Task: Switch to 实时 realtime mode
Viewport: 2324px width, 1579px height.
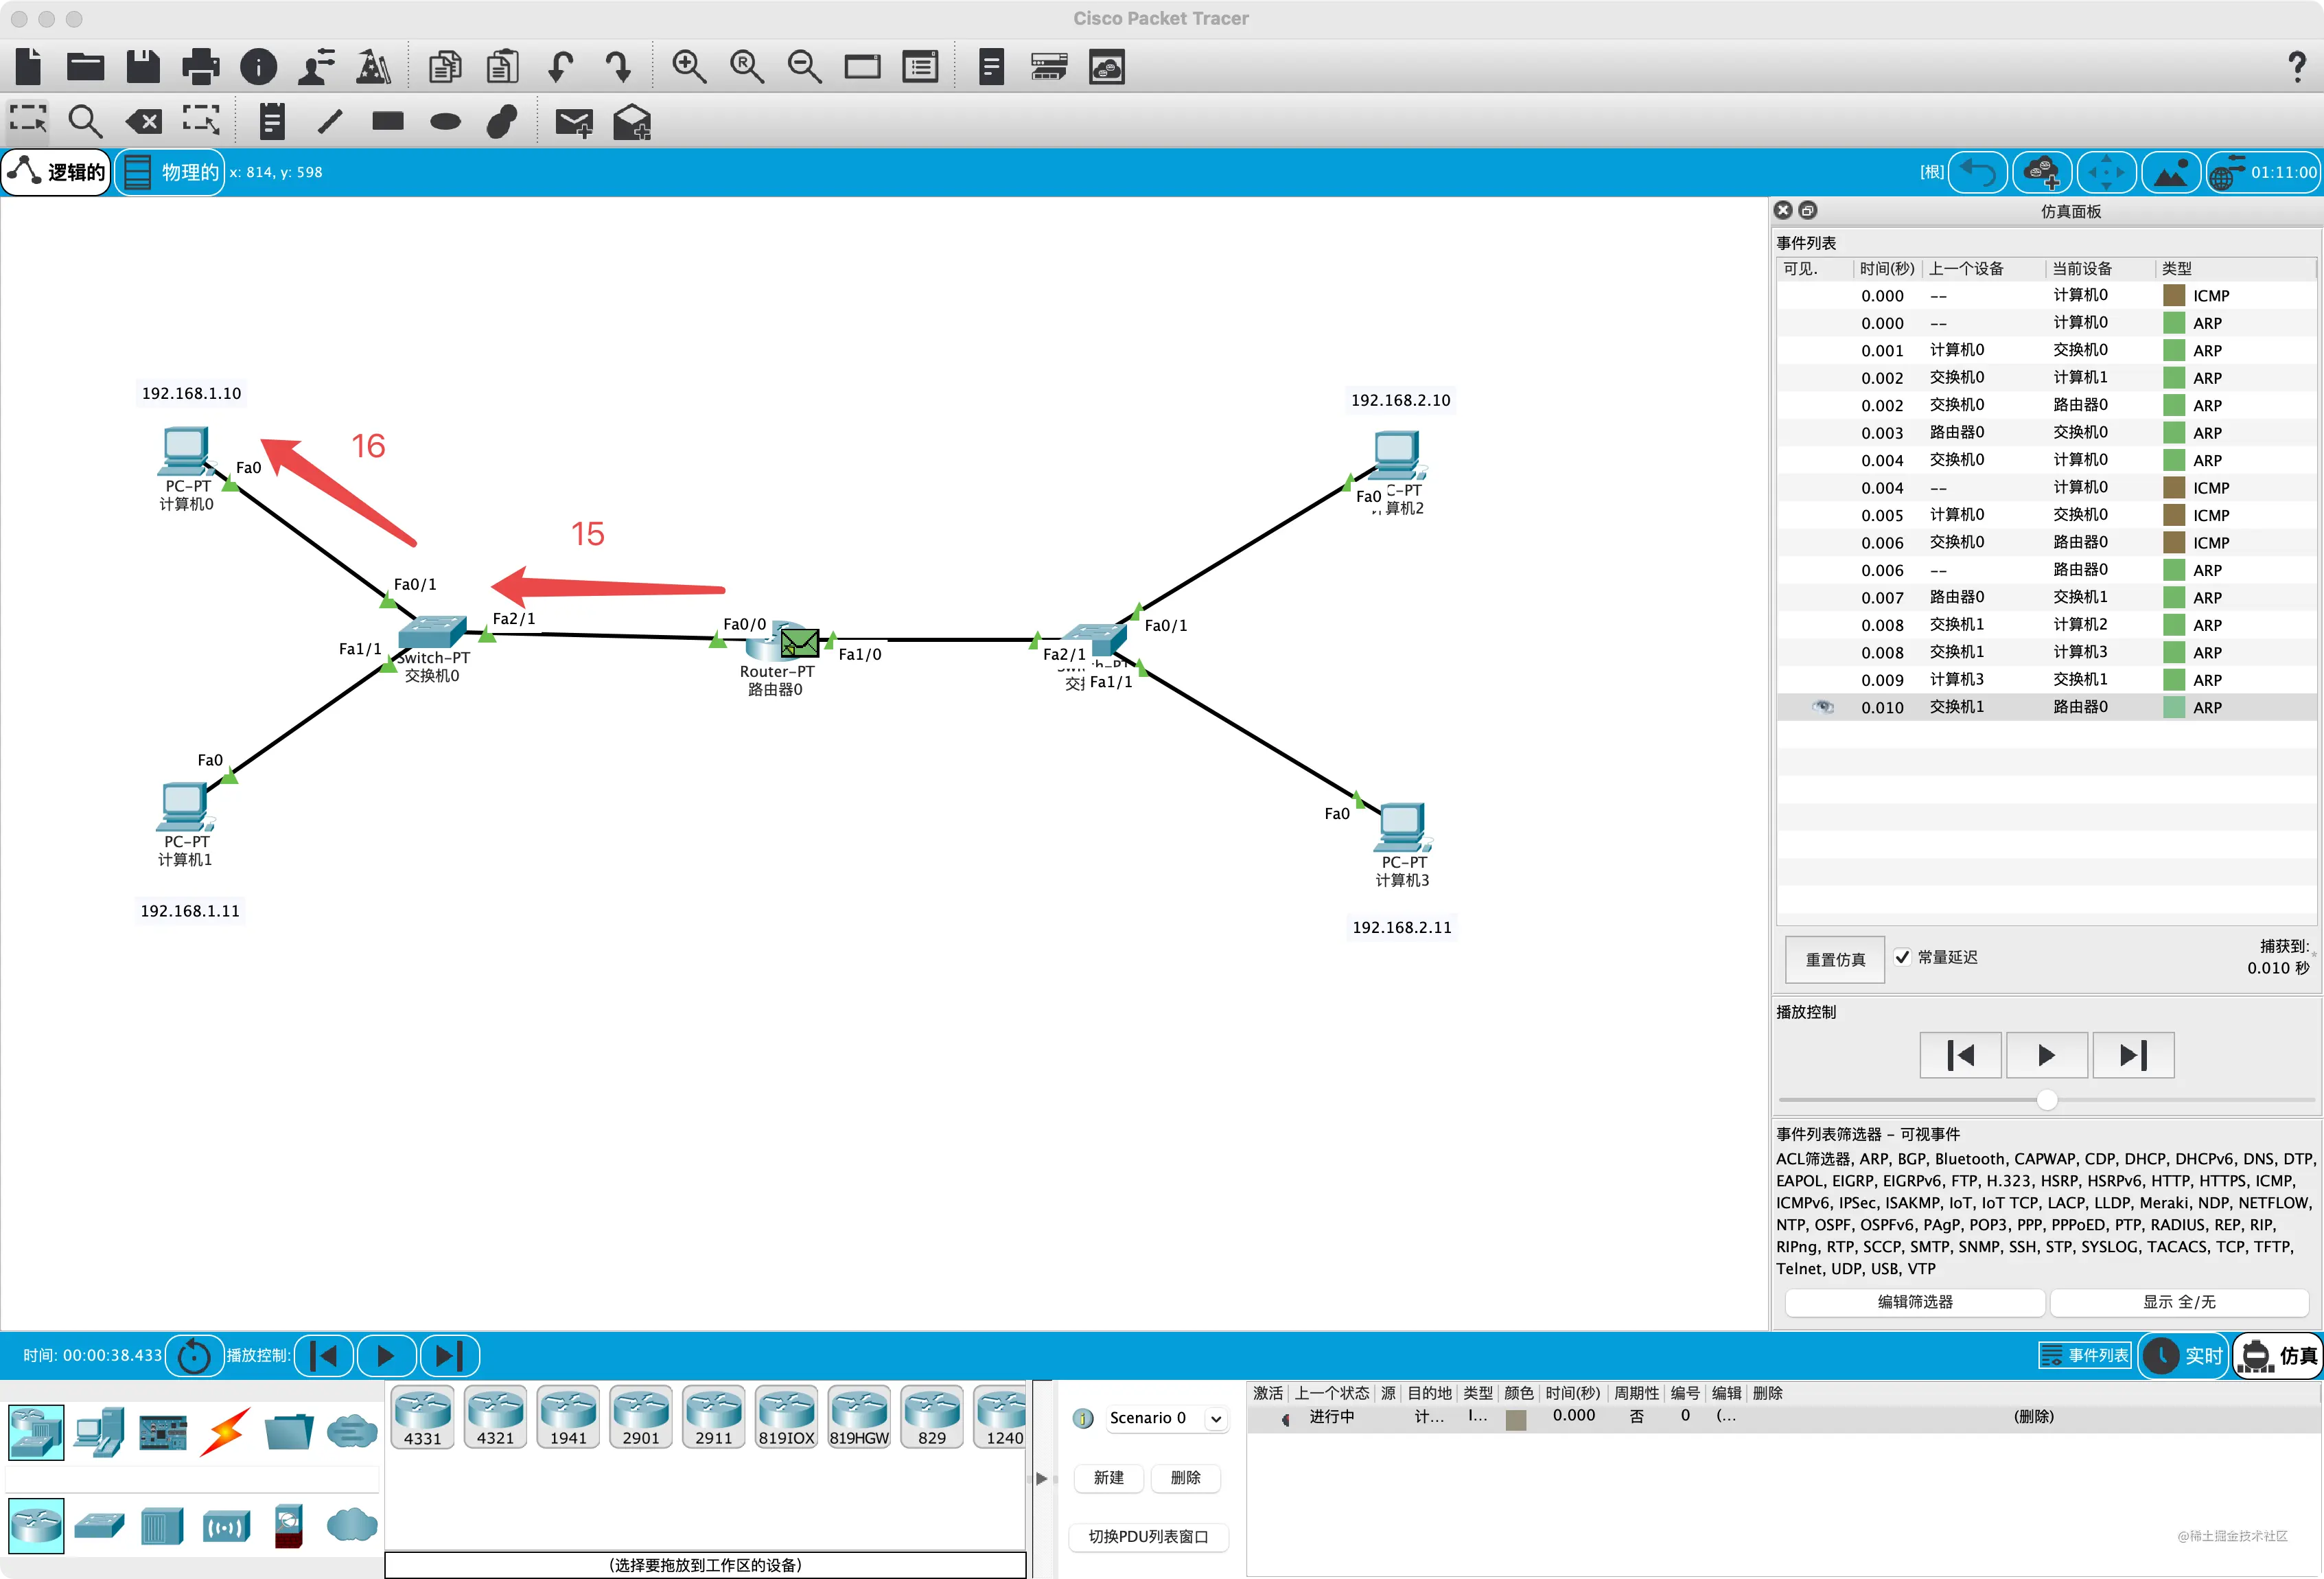Action: point(2185,1356)
